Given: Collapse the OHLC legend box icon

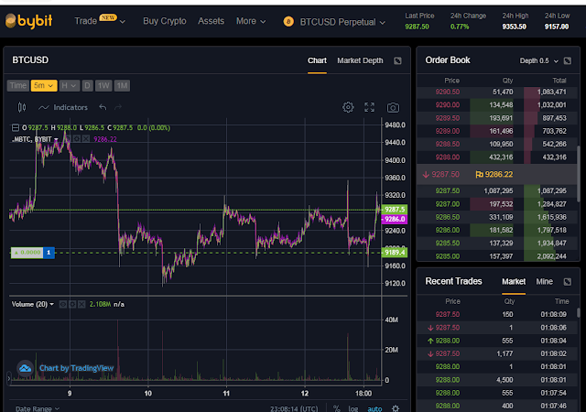Looking at the screenshot, I should pyautogui.click(x=16, y=128).
